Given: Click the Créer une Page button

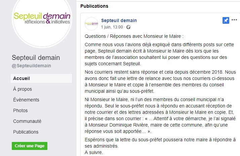Looking at the screenshot, I should tap(30, 146).
